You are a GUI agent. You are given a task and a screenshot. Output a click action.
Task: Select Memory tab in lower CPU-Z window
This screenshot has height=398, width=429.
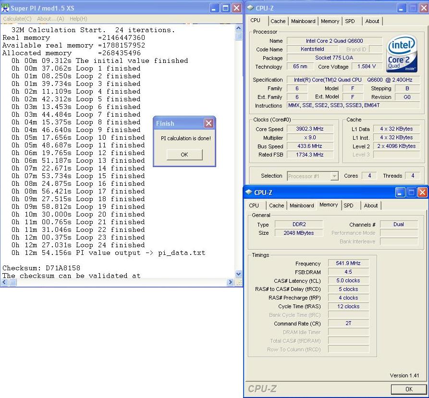click(x=328, y=205)
